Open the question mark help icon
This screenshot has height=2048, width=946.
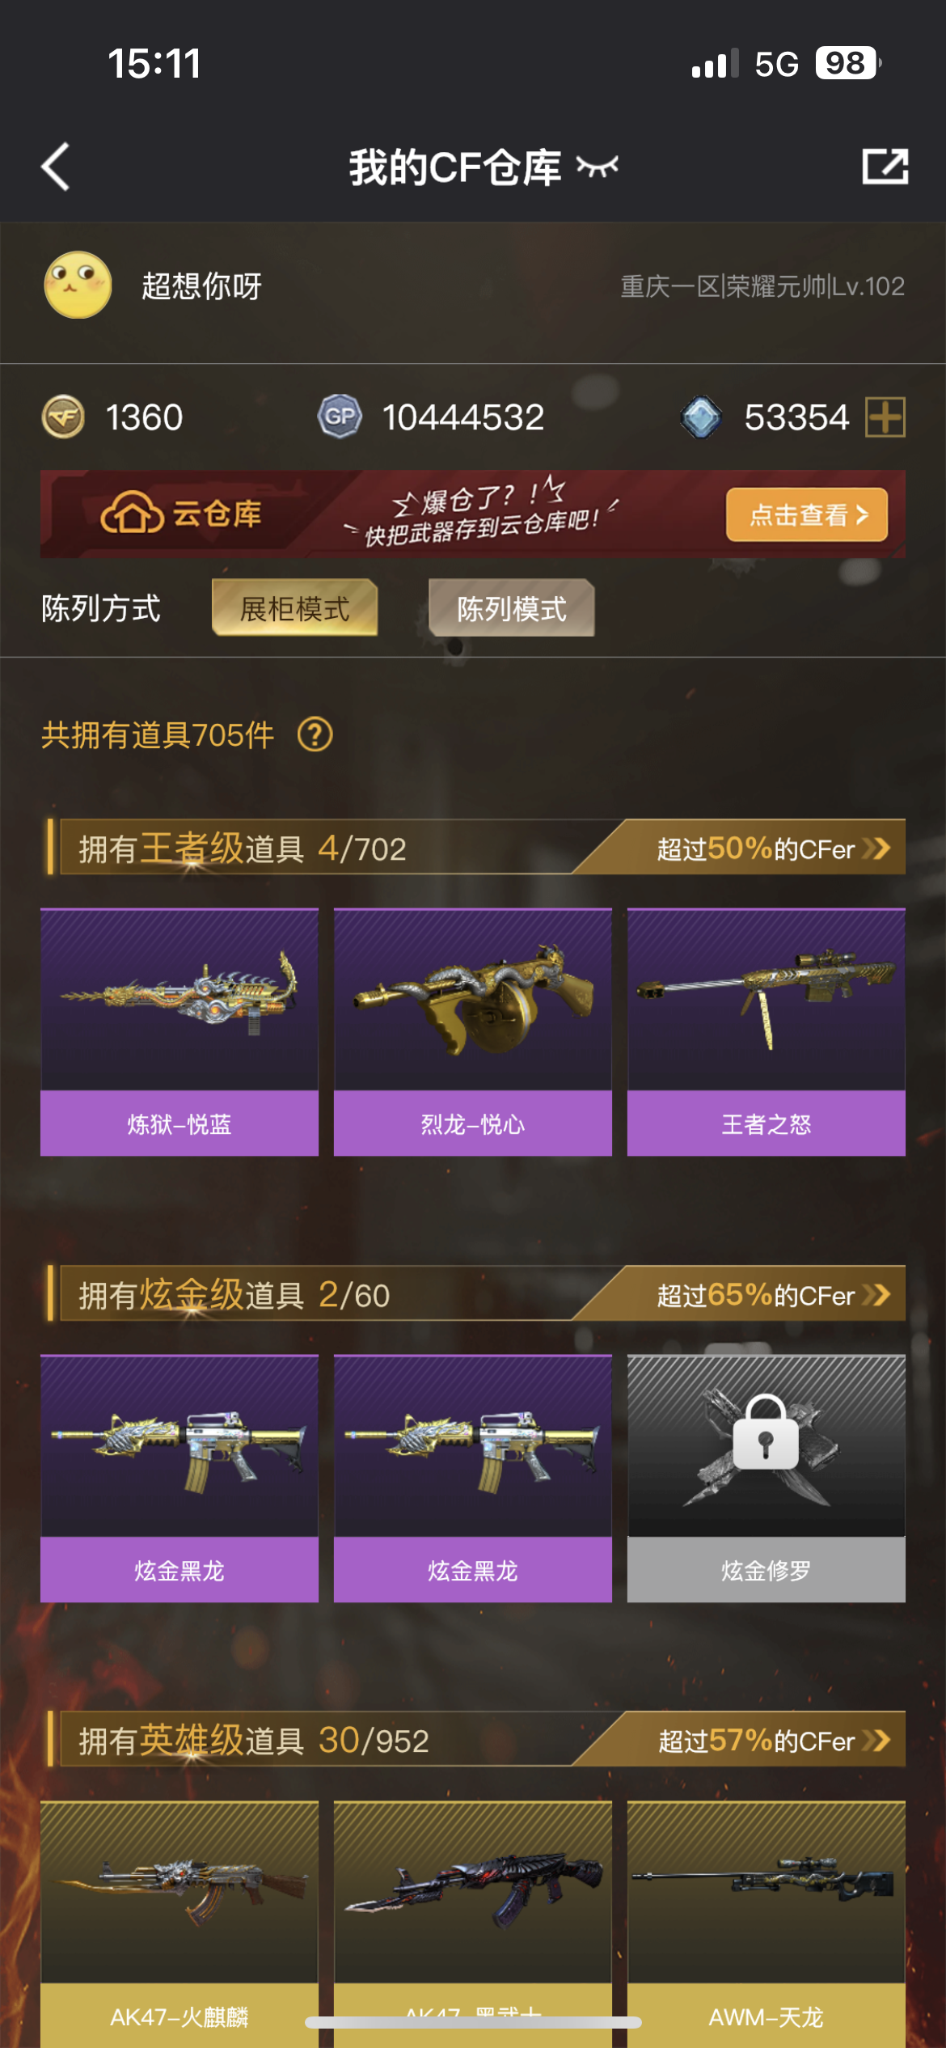[x=315, y=735]
